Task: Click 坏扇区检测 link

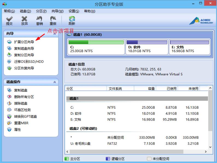Action: [22, 110]
